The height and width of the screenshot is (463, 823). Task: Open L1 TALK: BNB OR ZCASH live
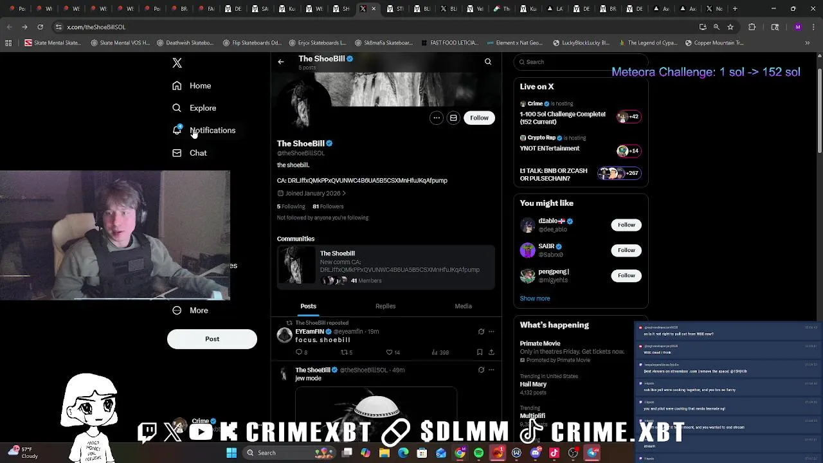click(581, 174)
